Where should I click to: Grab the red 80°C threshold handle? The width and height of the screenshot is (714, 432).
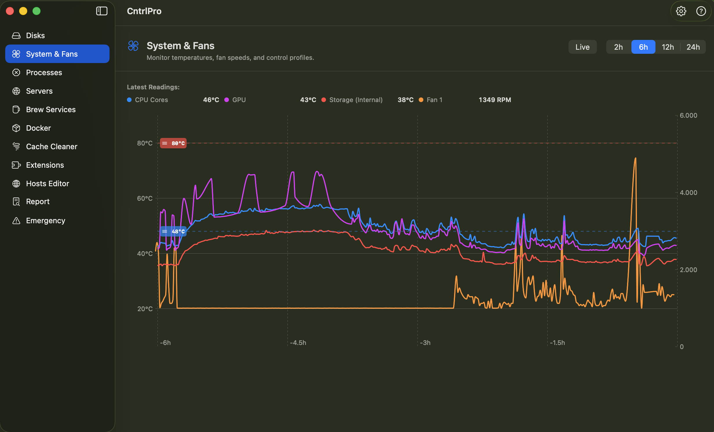tap(173, 143)
